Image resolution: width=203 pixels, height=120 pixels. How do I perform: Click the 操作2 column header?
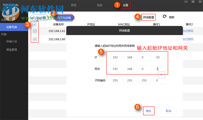189,24
